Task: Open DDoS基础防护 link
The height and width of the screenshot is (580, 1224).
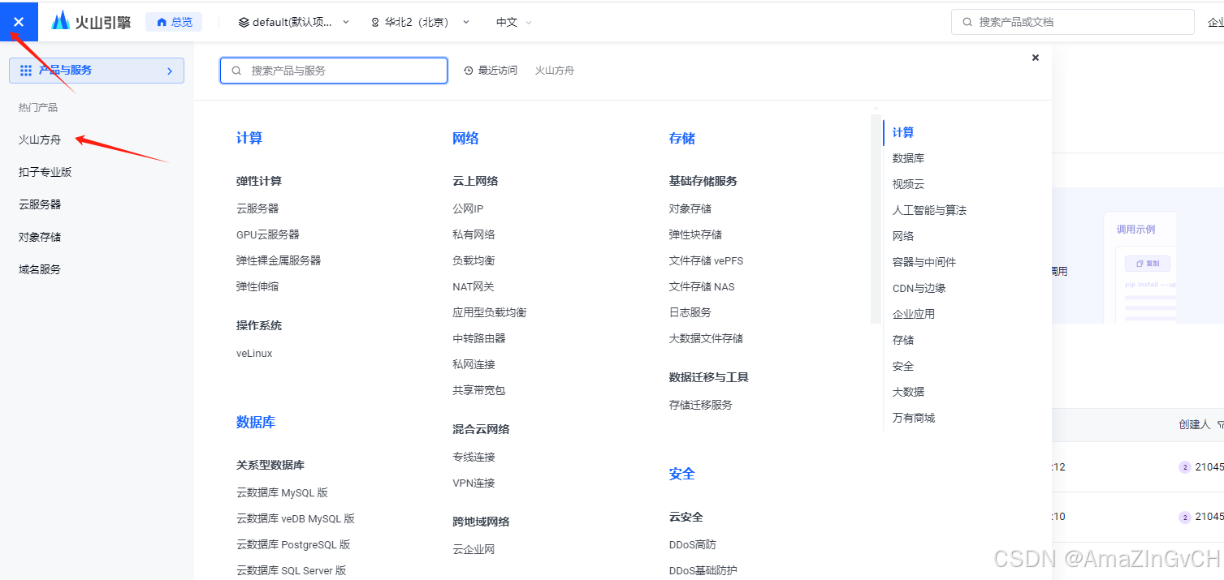Action: point(703,570)
